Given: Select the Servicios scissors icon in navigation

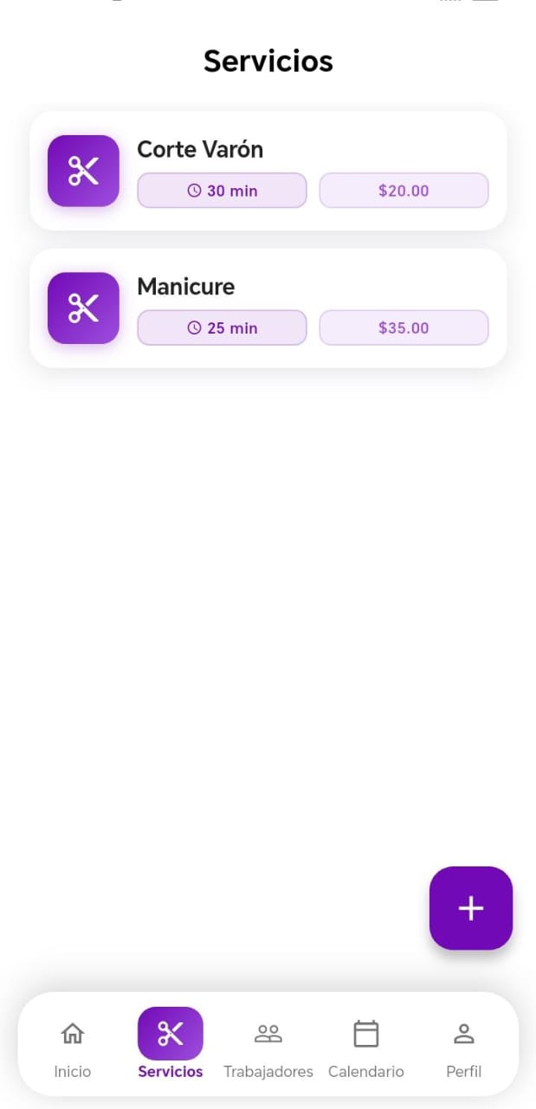Looking at the screenshot, I should pyautogui.click(x=170, y=1033).
